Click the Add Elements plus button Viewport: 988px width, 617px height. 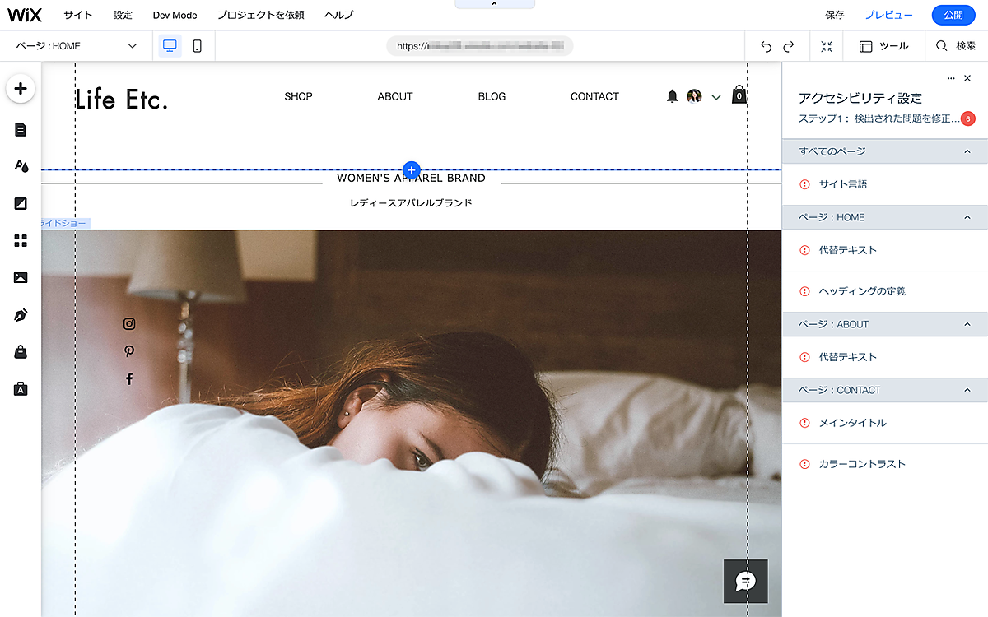pyautogui.click(x=21, y=89)
